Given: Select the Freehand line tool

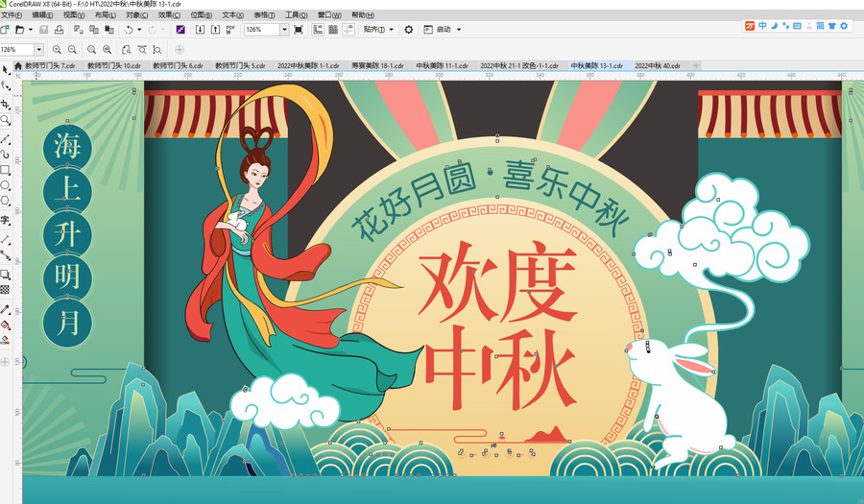Looking at the screenshot, I should click(5, 138).
